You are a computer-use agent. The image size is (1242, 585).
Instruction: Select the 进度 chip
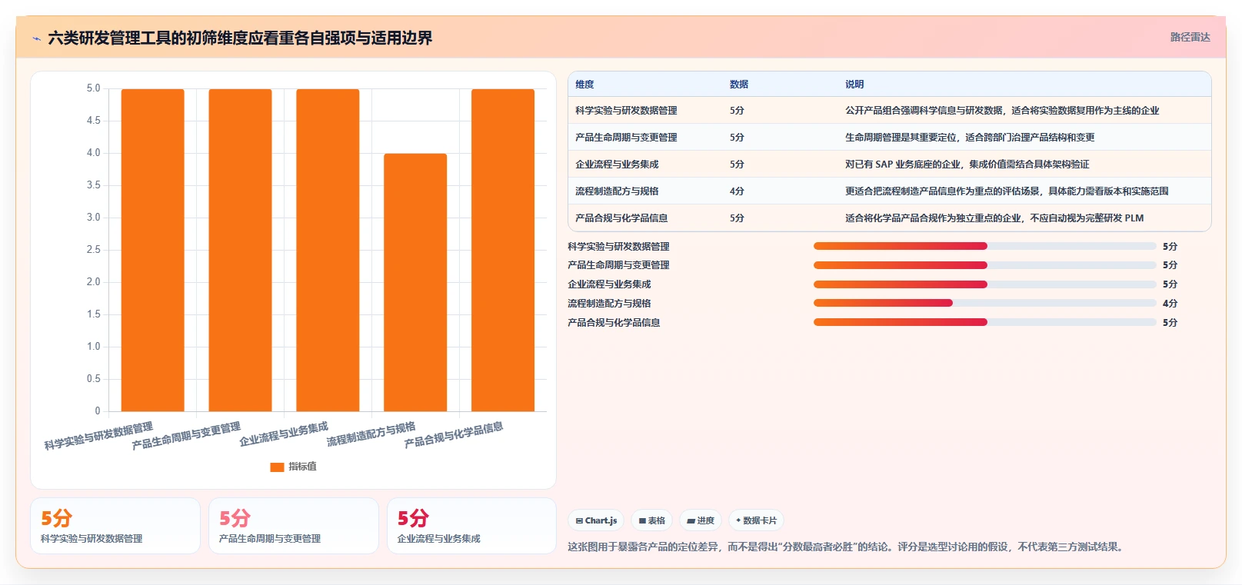pyautogui.click(x=701, y=520)
